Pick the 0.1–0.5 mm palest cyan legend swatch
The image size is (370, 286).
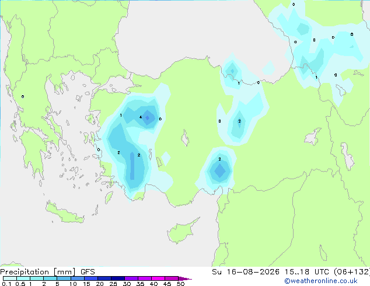10,278
